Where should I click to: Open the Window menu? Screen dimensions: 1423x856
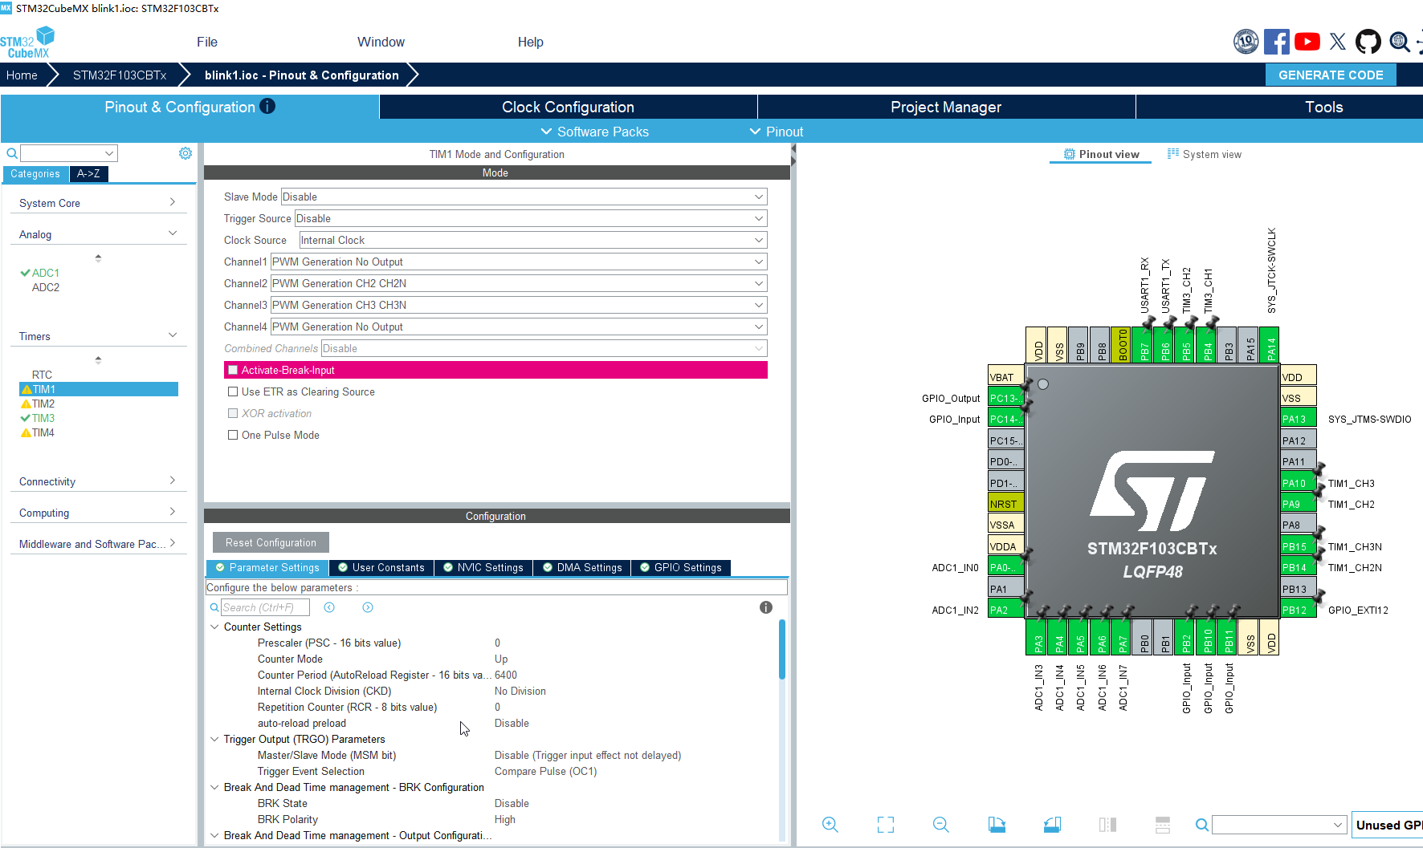click(381, 42)
